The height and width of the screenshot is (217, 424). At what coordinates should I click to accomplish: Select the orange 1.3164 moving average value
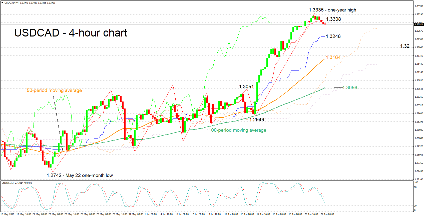333,57
